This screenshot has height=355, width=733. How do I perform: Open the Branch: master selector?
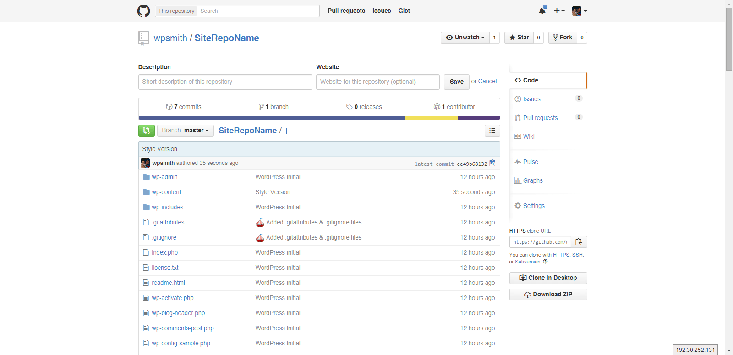point(185,131)
